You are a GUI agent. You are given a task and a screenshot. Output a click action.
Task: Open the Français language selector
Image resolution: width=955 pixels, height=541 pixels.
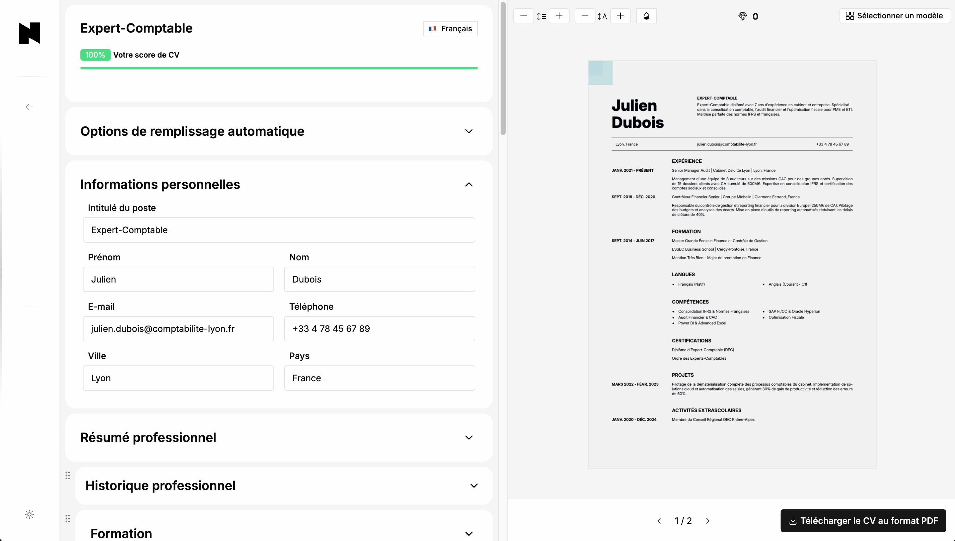[x=450, y=28]
